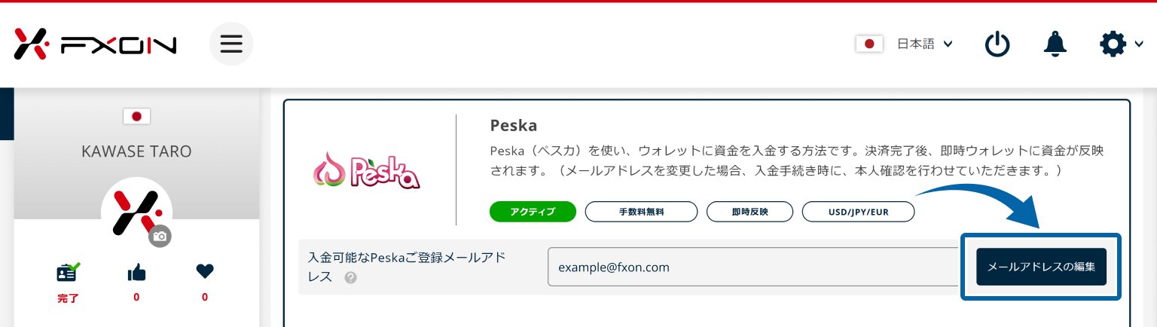Click the Peska logo image
This screenshot has height=327, width=1157.
[366, 170]
